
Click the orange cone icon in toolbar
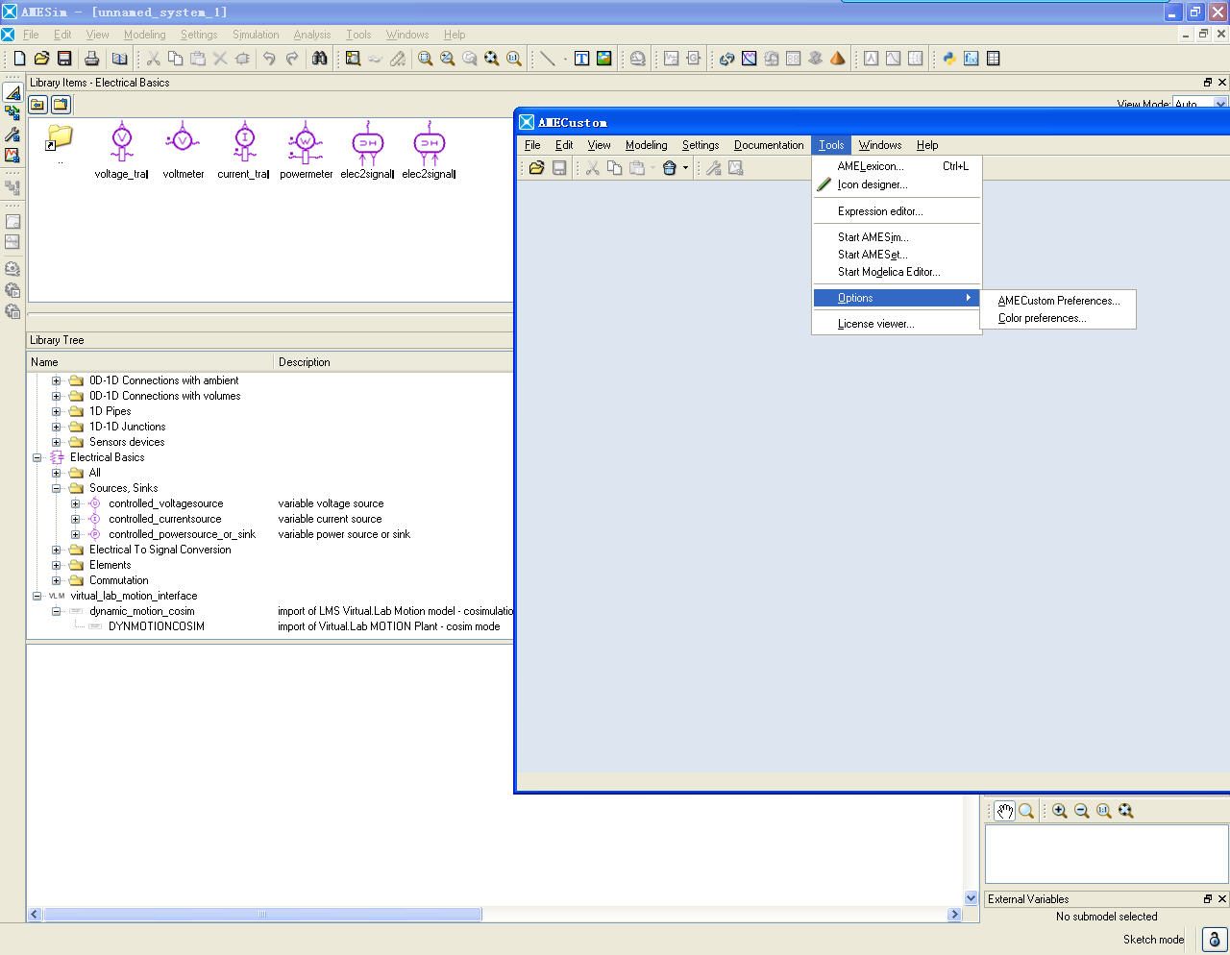pyautogui.click(x=837, y=59)
